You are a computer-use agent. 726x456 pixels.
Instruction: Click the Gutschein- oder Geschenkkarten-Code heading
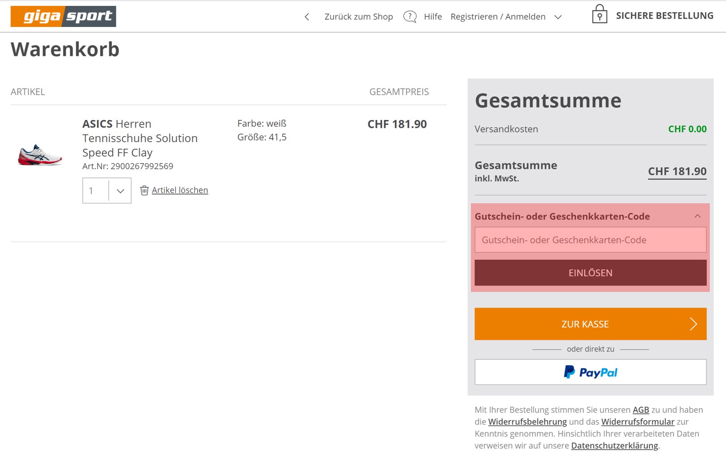[x=562, y=216]
